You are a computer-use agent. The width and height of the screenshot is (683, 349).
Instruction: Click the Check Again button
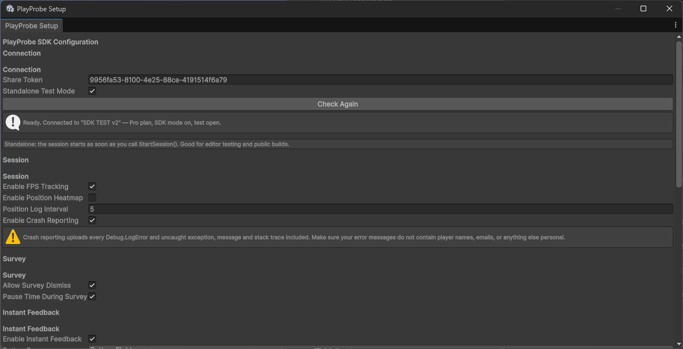(x=338, y=104)
